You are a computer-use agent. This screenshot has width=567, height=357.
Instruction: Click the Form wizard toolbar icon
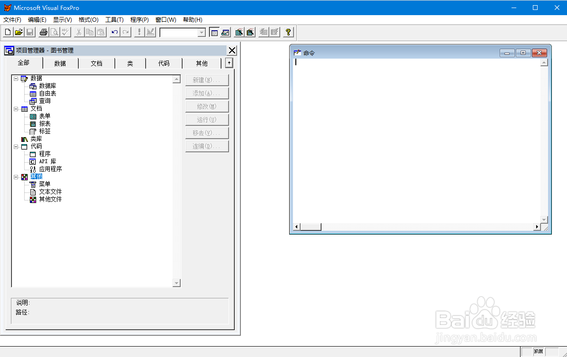click(239, 32)
